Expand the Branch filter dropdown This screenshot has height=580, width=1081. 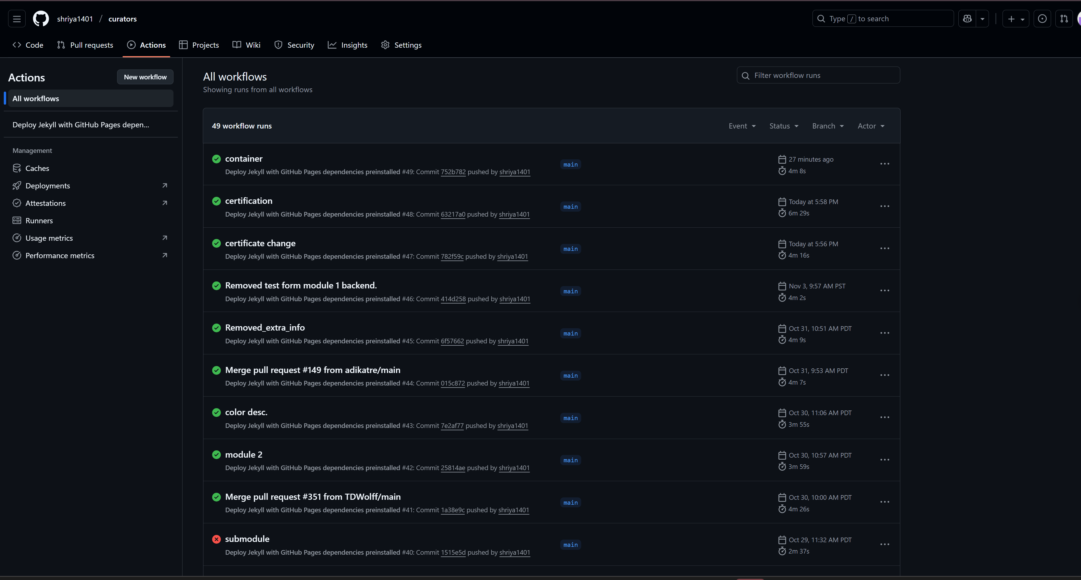coord(828,126)
